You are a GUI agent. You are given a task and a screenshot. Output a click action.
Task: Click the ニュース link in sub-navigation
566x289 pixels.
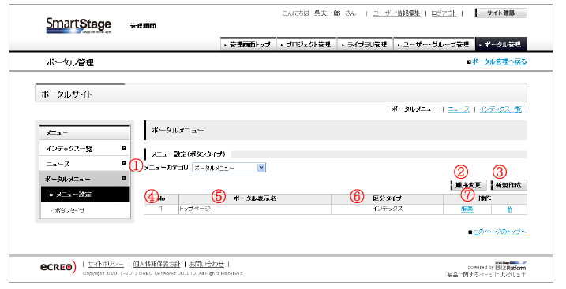[459, 109]
